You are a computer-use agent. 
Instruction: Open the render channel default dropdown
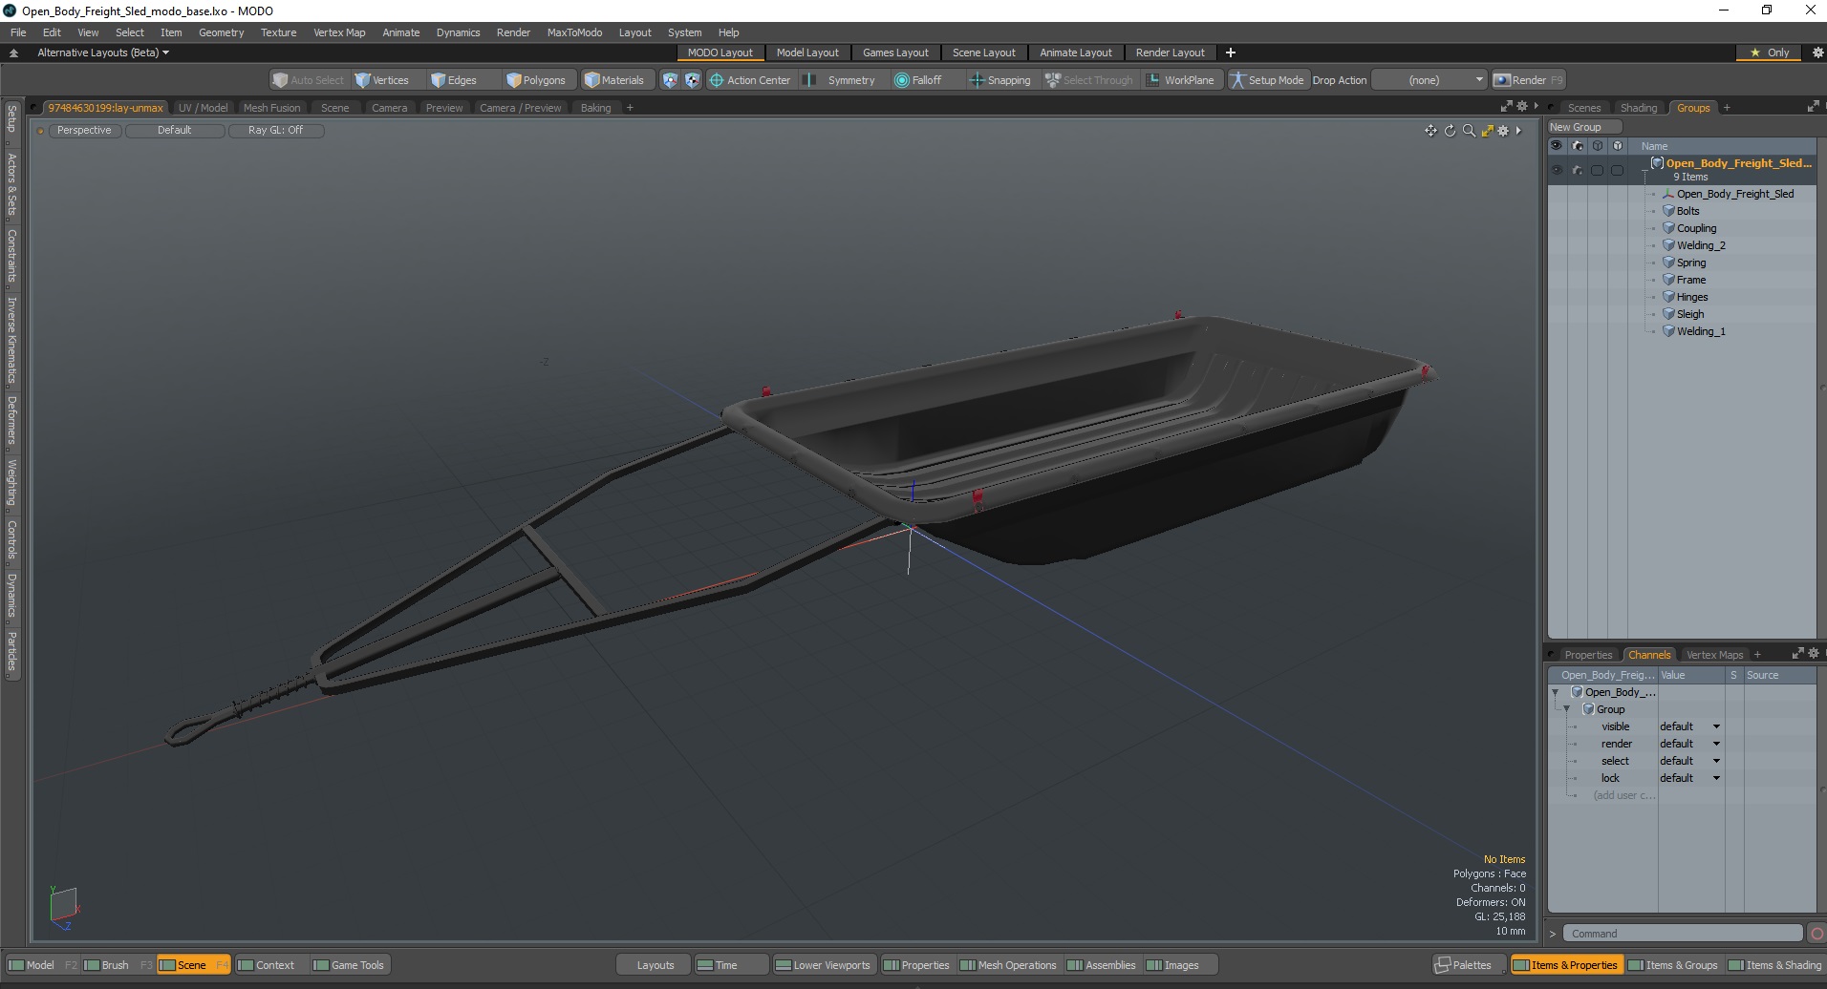(x=1689, y=744)
